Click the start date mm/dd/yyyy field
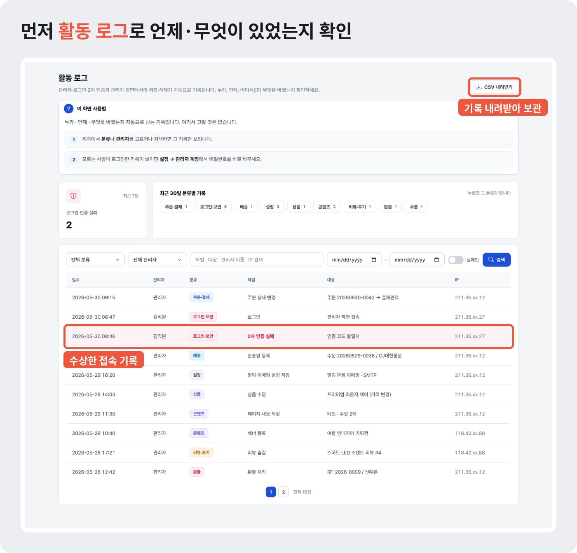The width and height of the screenshot is (577, 553). [x=354, y=260]
